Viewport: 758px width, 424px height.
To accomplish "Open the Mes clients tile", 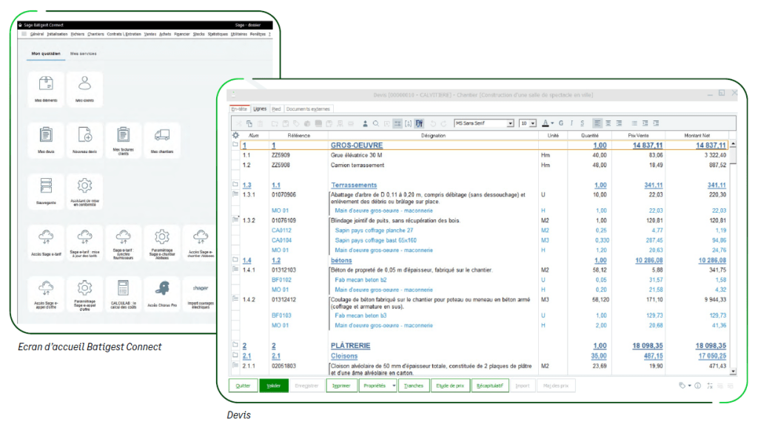I will pyautogui.click(x=84, y=89).
